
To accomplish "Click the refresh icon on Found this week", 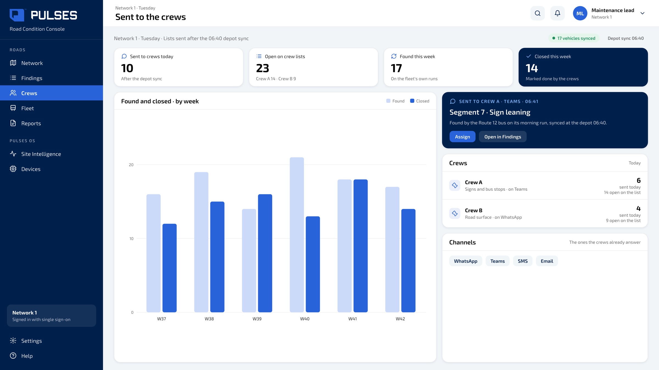I will (394, 56).
